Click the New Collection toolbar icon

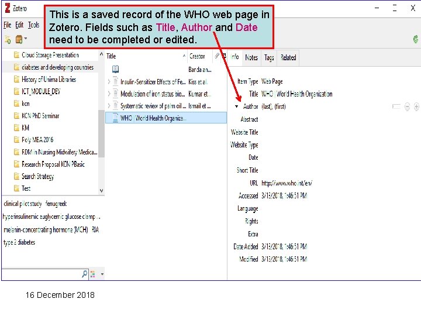(x=8, y=40)
